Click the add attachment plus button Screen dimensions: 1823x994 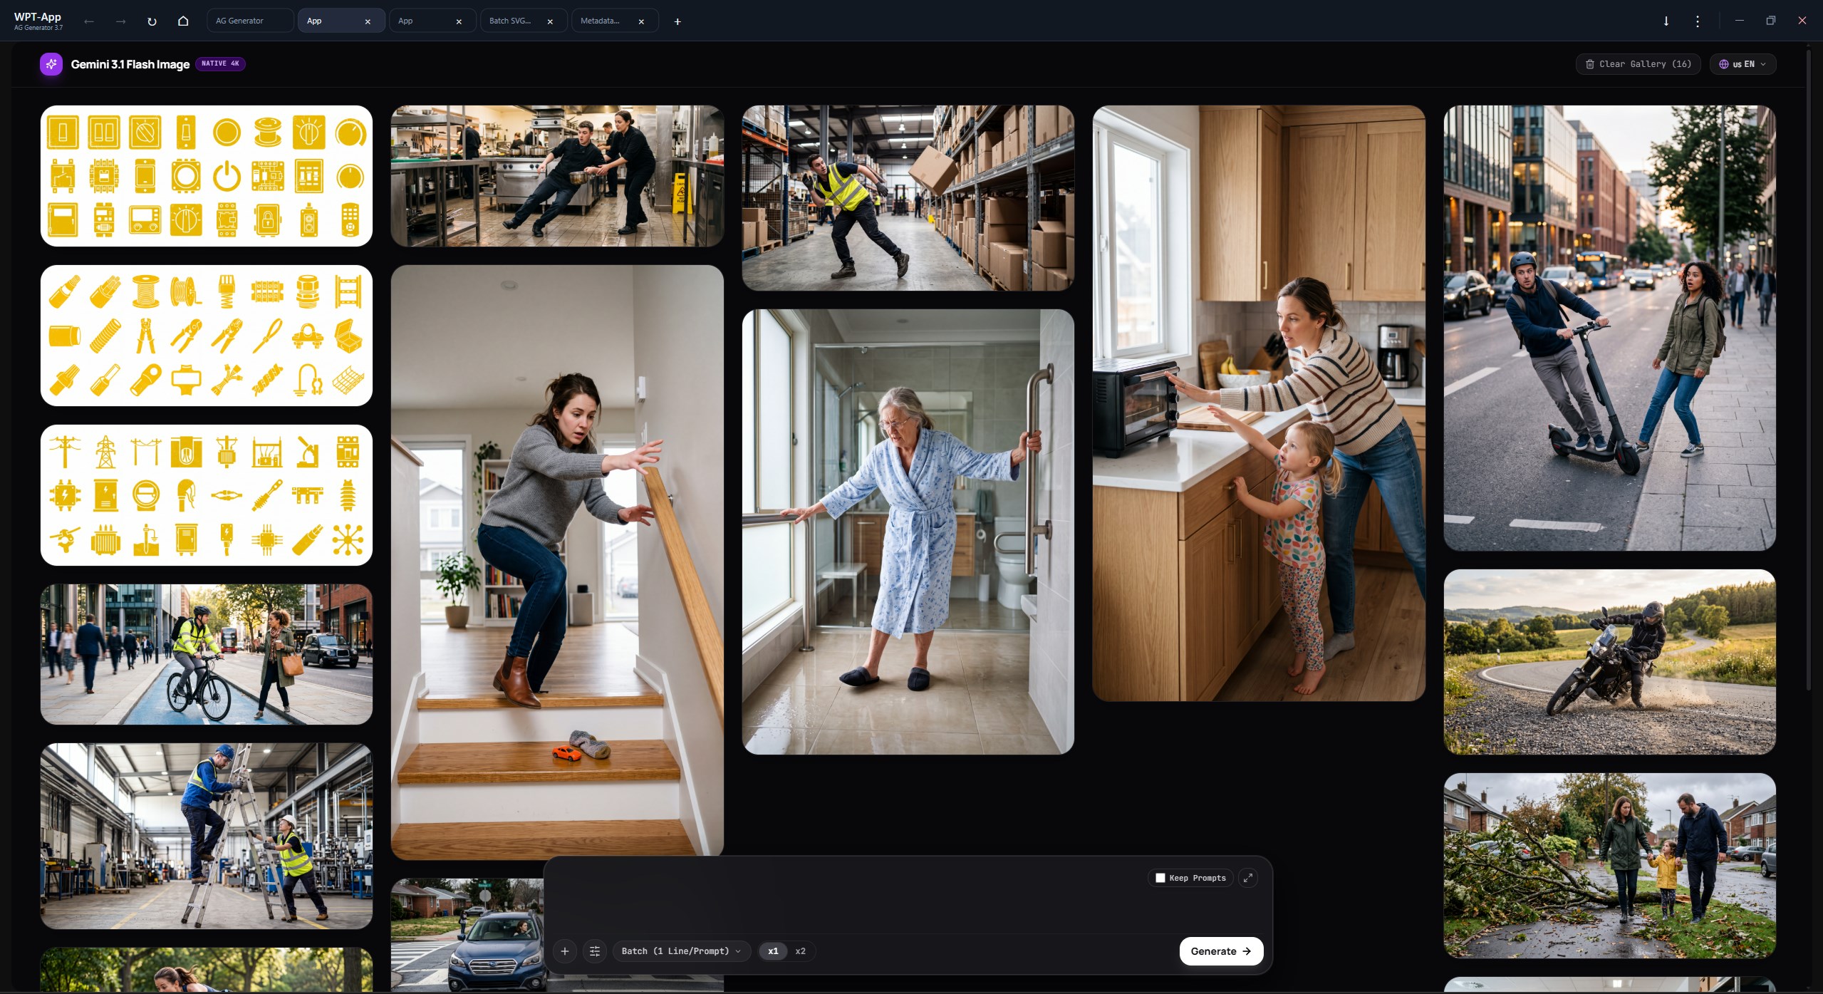click(x=565, y=951)
